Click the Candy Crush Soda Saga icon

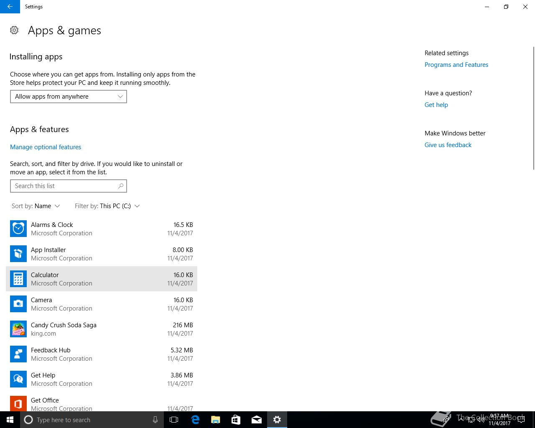coord(18,329)
